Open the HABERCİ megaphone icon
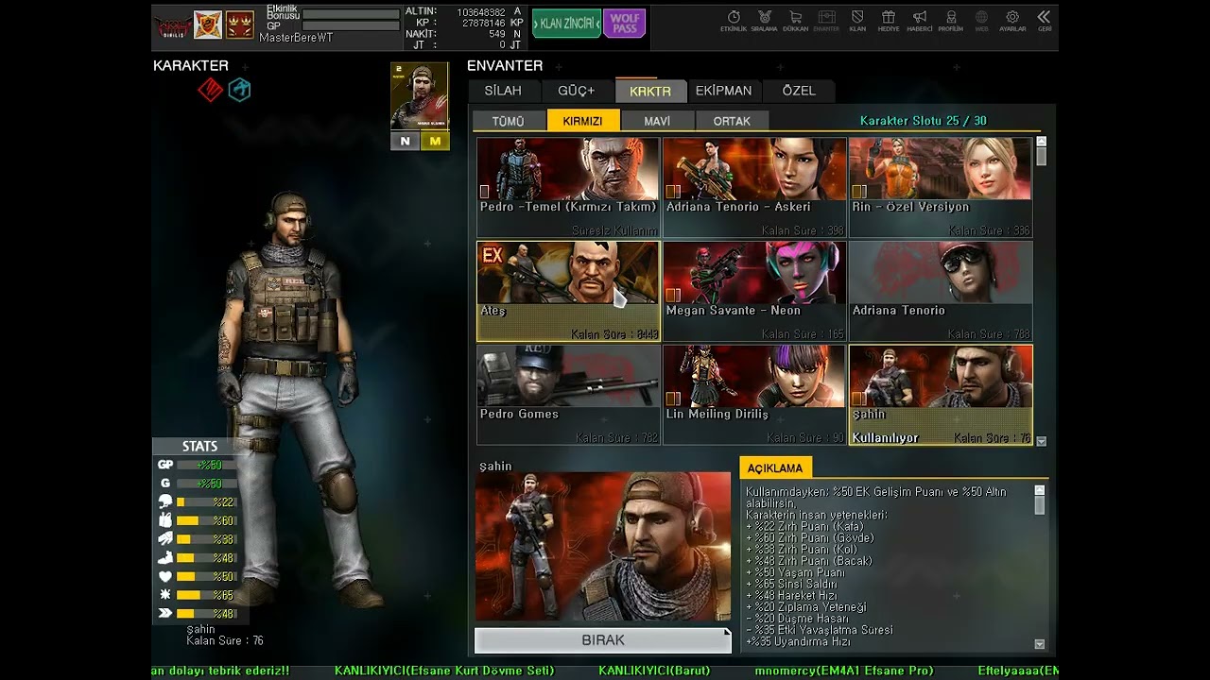The width and height of the screenshot is (1210, 680). click(x=920, y=21)
